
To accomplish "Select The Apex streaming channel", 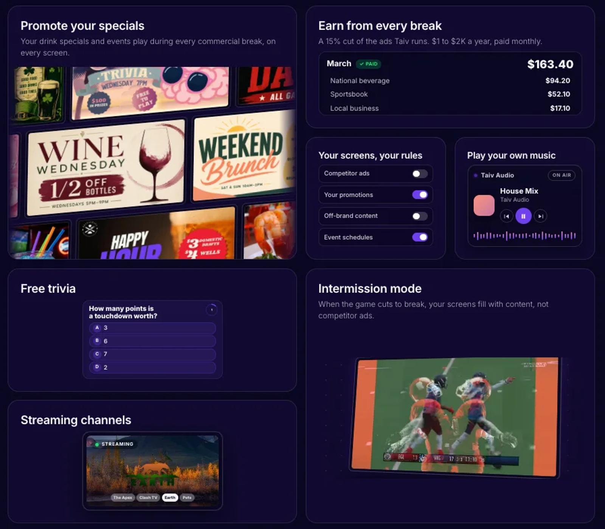I will click(123, 497).
